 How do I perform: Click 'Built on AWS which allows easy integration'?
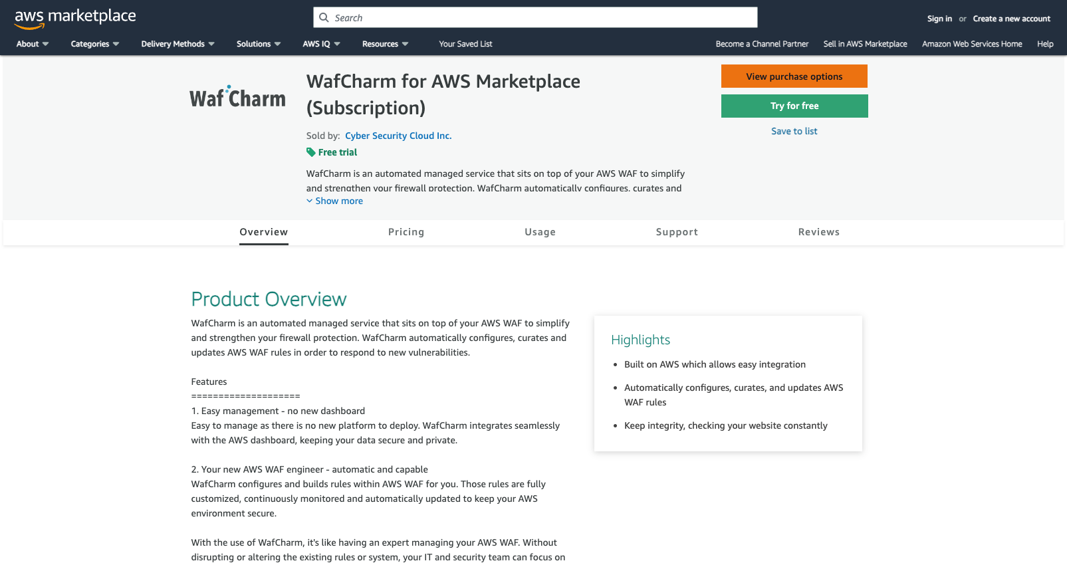715,364
